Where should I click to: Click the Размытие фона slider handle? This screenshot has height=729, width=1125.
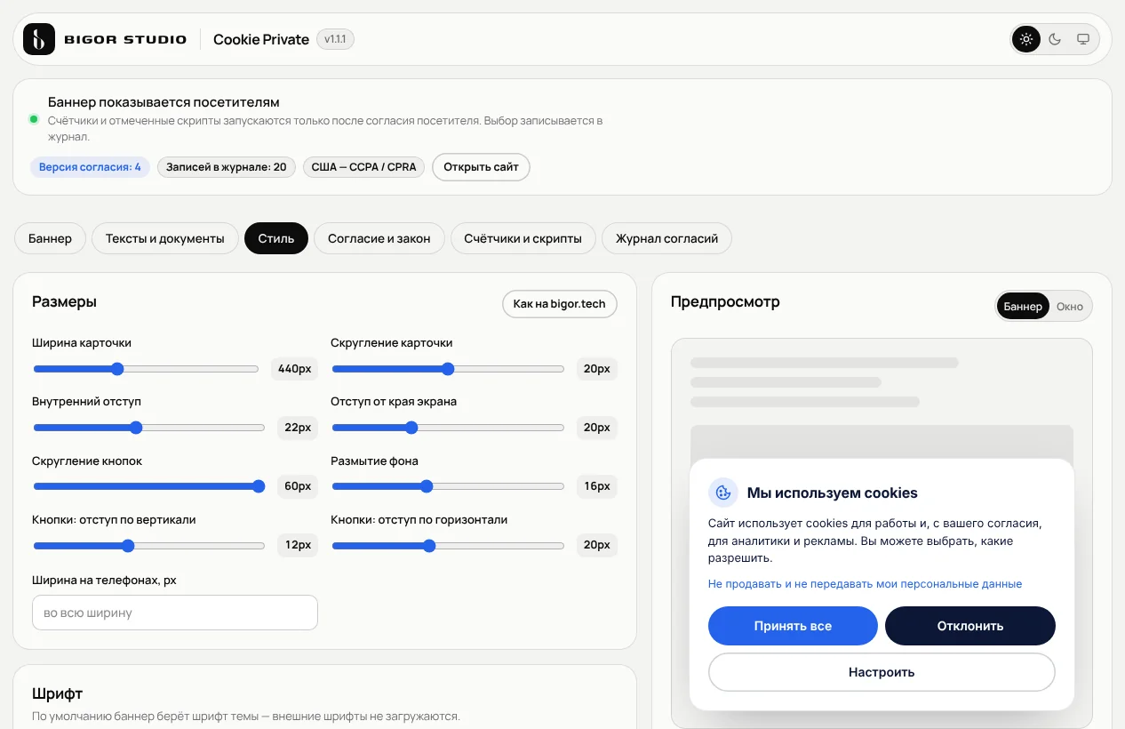(x=427, y=486)
